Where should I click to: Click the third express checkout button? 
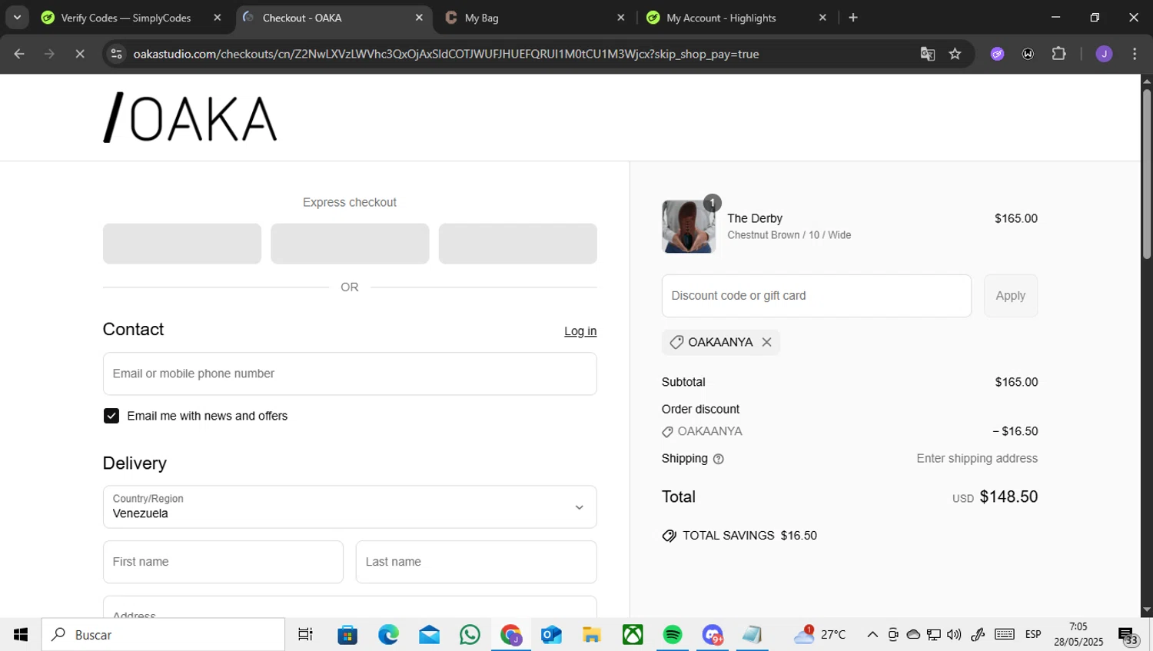(x=517, y=244)
